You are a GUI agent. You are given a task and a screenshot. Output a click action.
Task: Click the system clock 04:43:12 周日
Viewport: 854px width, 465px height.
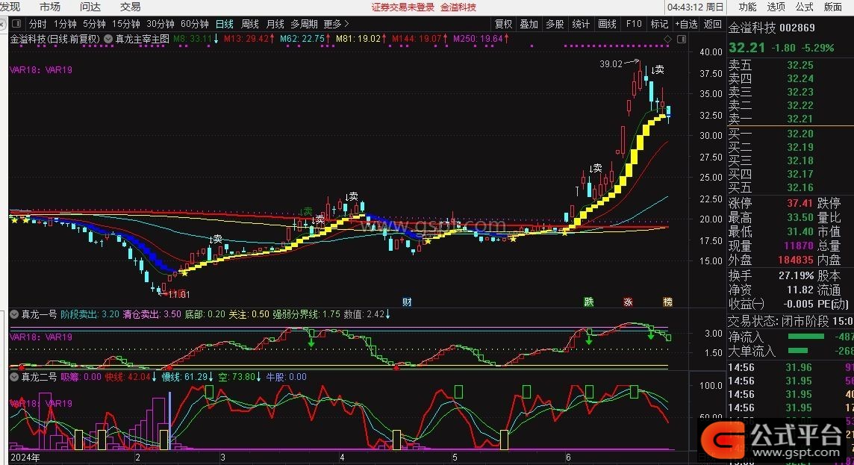pyautogui.click(x=696, y=7)
